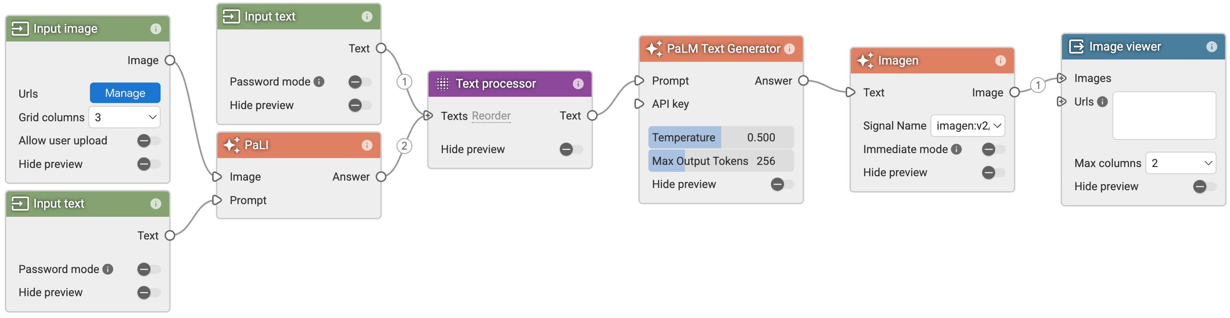Viewport: 1230px width, 318px height.
Task: Toggle Allow user upload switch
Action: 149,141
